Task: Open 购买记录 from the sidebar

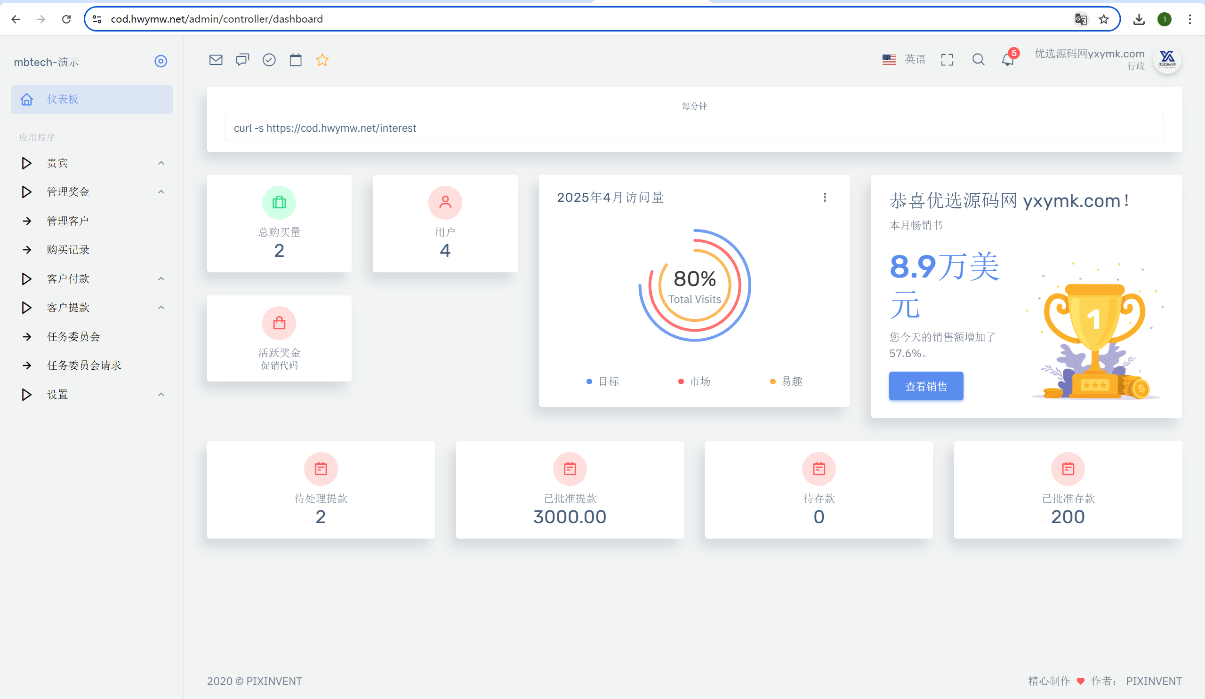Action: (x=68, y=250)
